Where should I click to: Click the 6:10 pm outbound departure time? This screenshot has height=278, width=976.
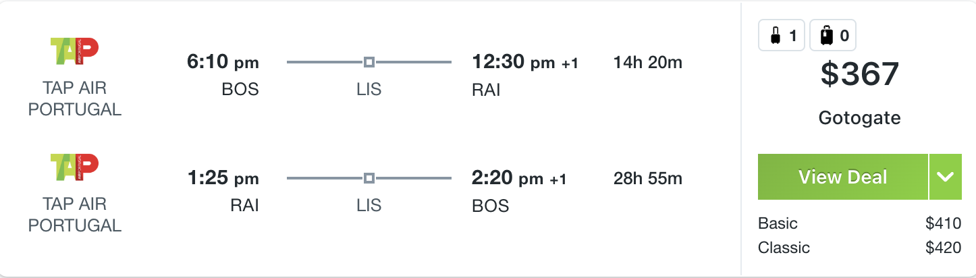pyautogui.click(x=223, y=63)
